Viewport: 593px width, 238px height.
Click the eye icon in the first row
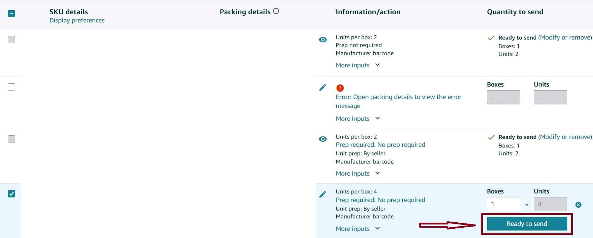pyautogui.click(x=322, y=40)
